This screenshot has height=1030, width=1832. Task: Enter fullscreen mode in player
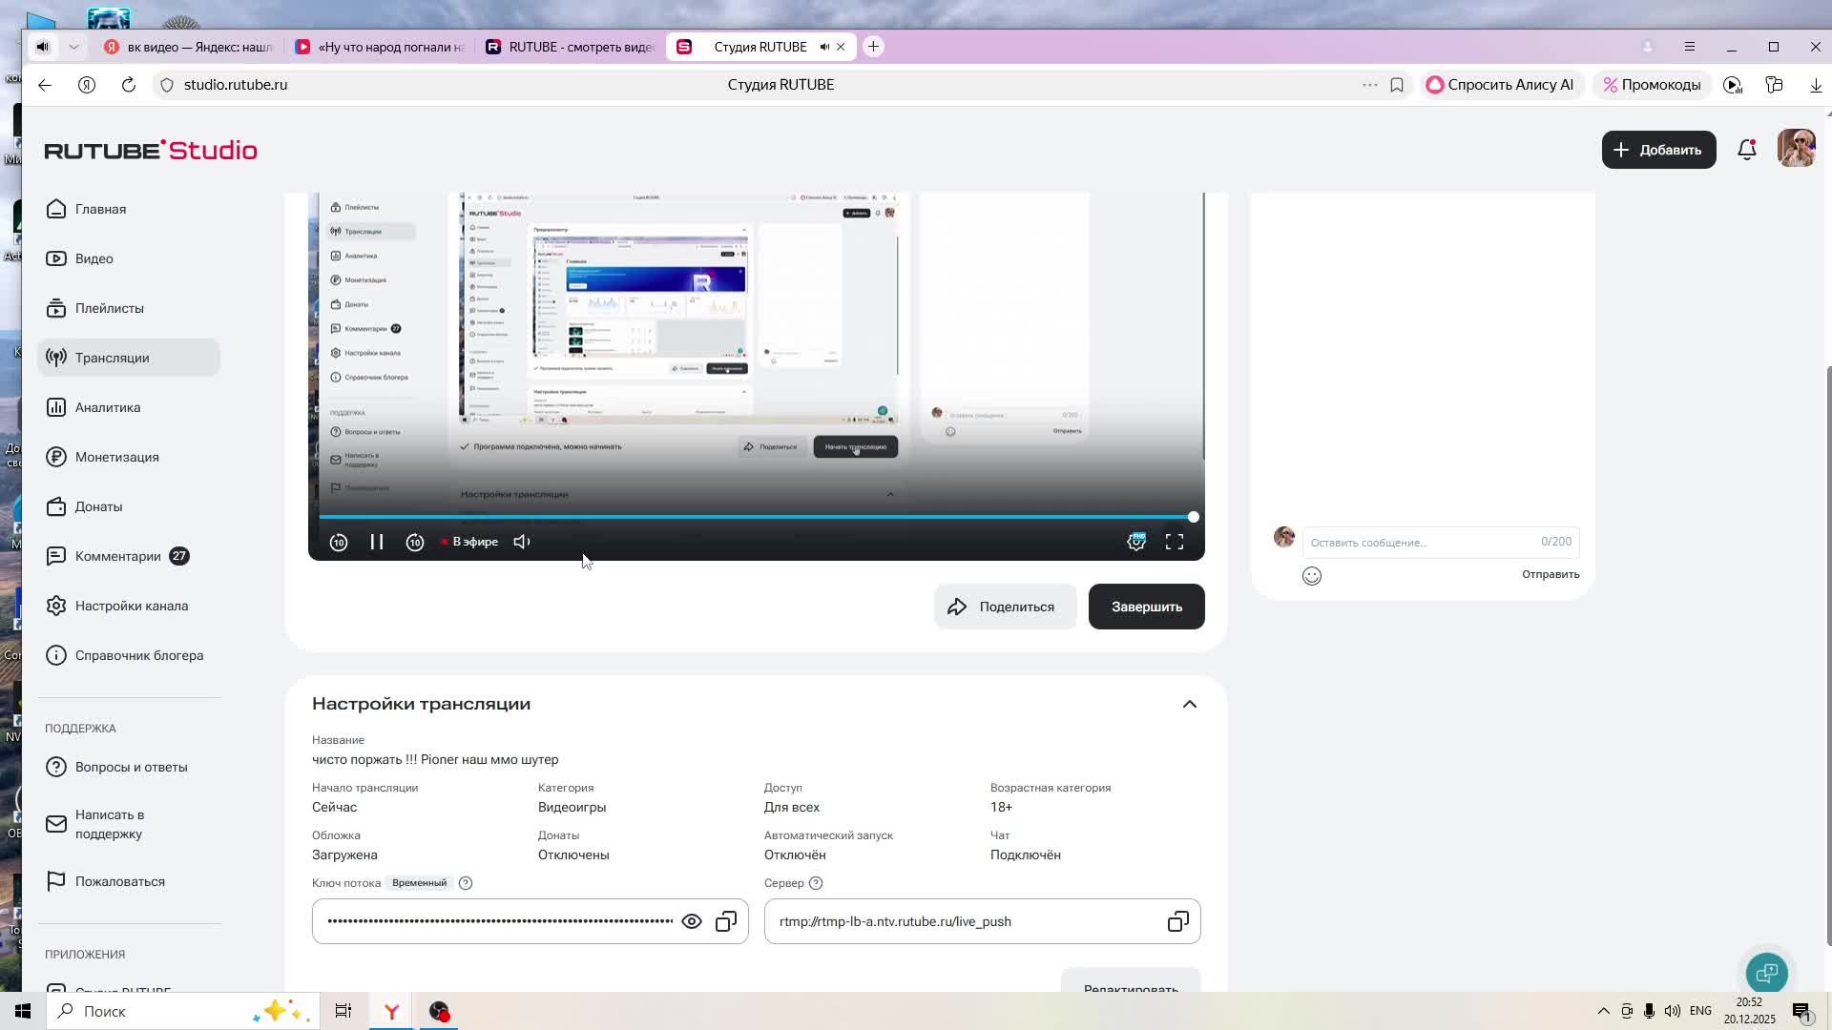coord(1175,542)
